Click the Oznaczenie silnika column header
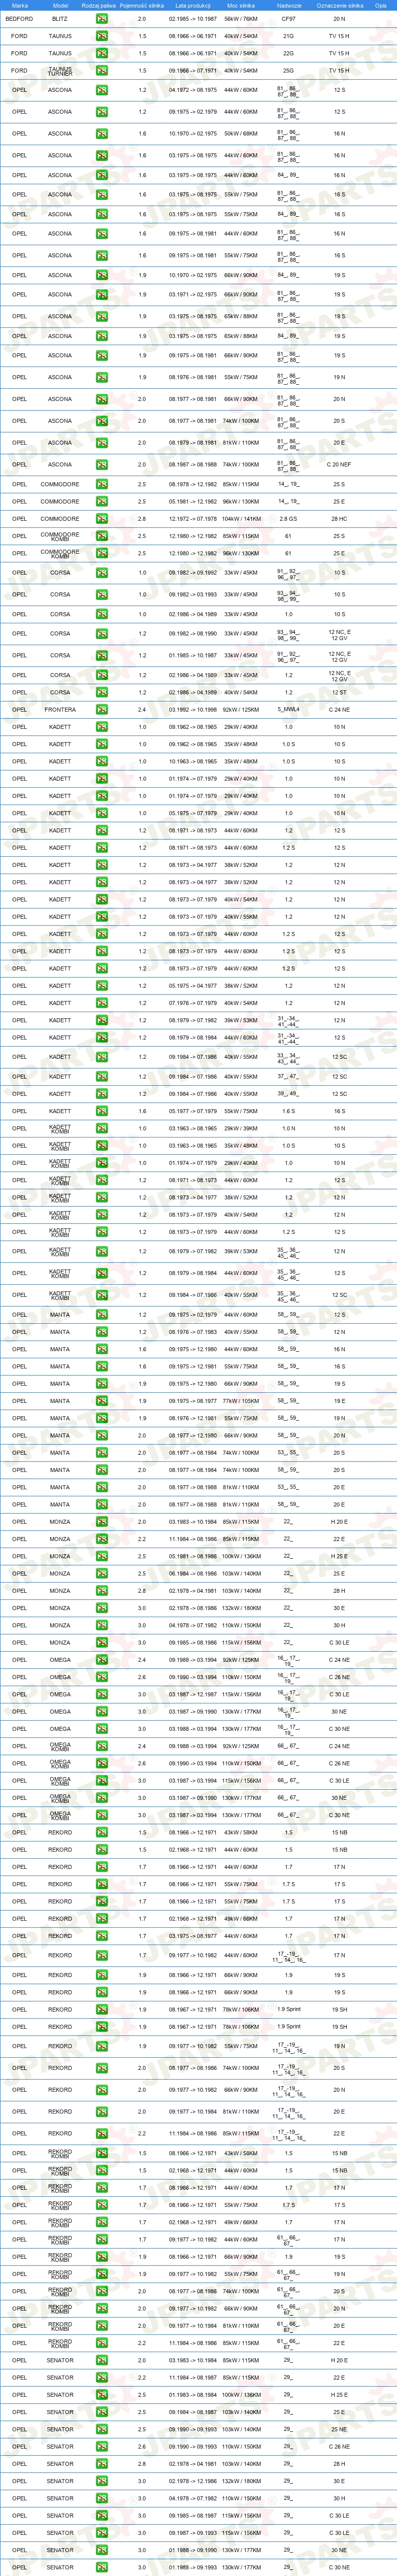Image resolution: width=397 pixels, height=2576 pixels. 340,5
